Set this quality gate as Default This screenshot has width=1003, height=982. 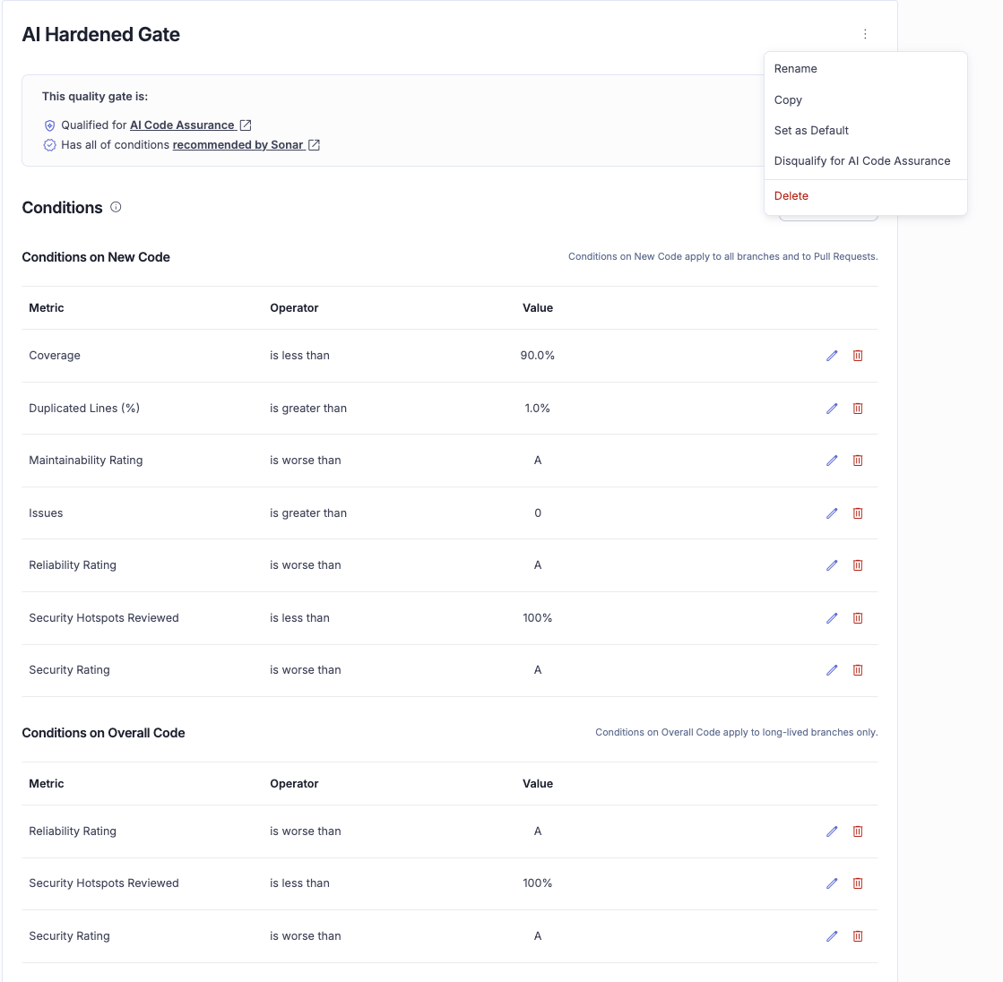[811, 131]
